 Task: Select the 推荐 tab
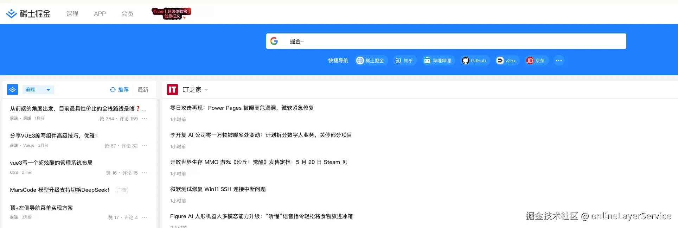point(120,90)
